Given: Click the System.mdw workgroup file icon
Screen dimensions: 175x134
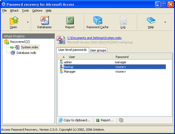Looking at the screenshot, I should coord(17,47).
